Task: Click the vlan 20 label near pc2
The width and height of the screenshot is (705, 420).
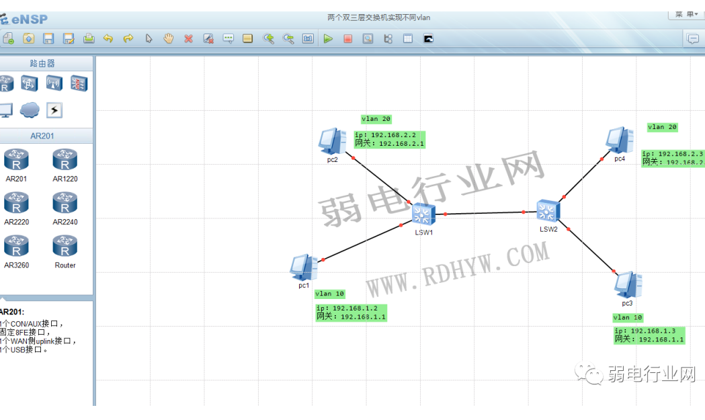Action: tap(376, 119)
